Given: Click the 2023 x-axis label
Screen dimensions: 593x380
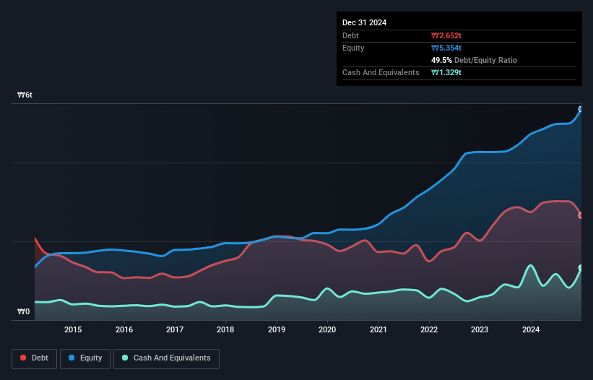Looking at the screenshot, I should click(480, 329).
